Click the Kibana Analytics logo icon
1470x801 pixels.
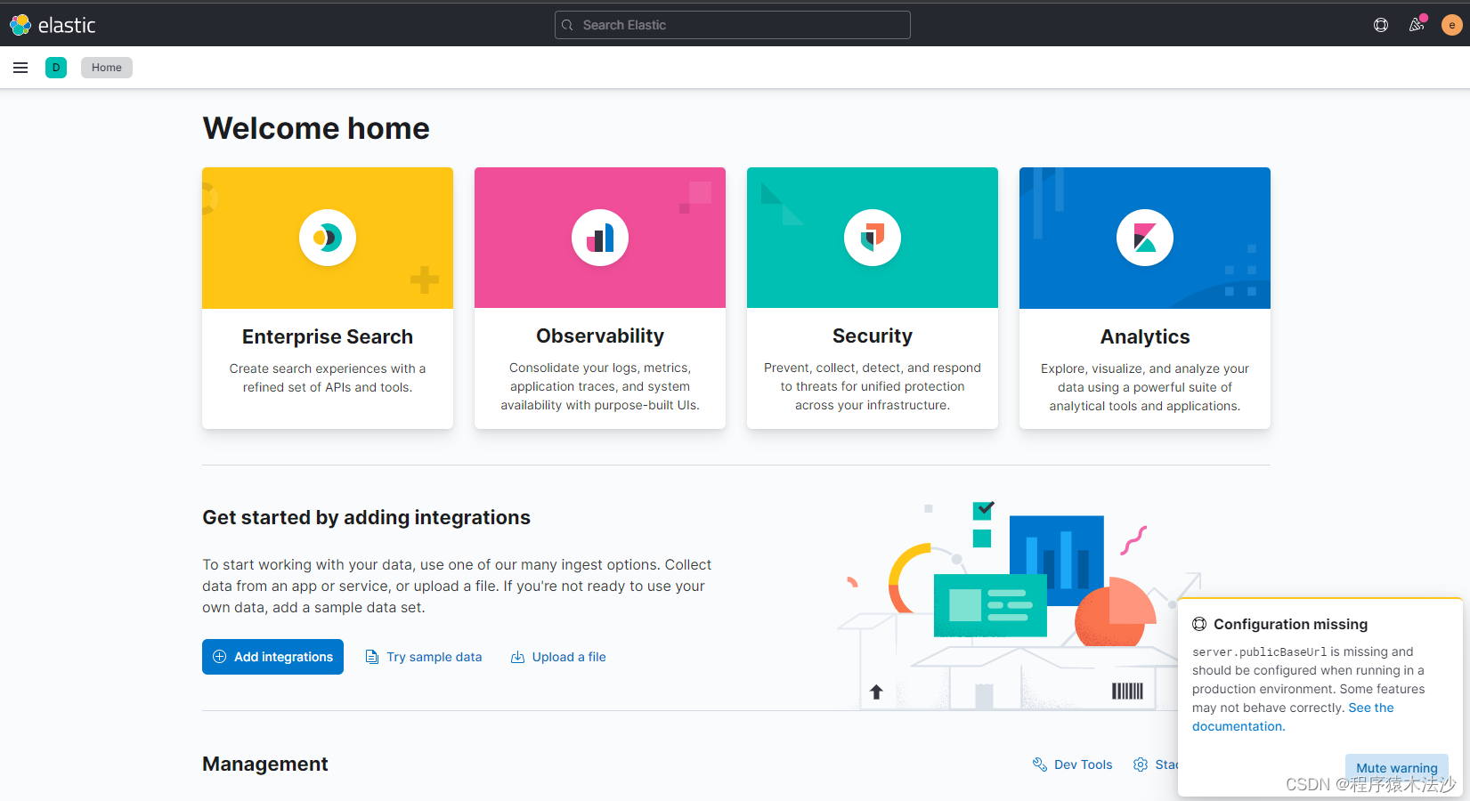pos(1145,238)
